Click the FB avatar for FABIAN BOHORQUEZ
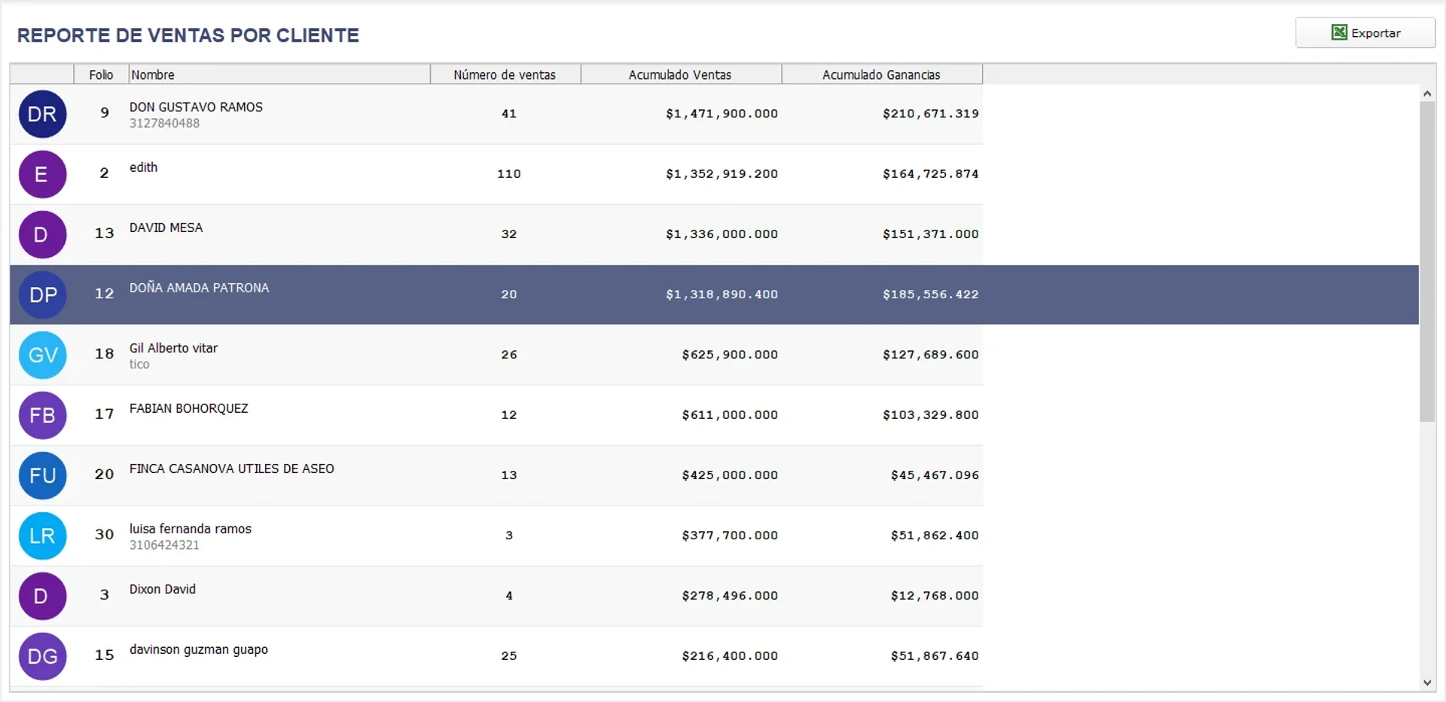The width and height of the screenshot is (1446, 702). coord(42,415)
